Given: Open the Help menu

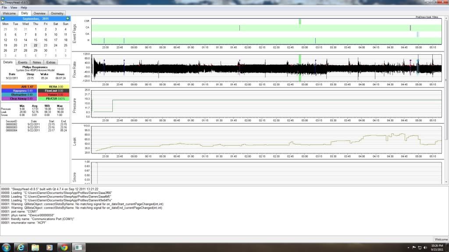Looking at the screenshot, I should 24,7.
